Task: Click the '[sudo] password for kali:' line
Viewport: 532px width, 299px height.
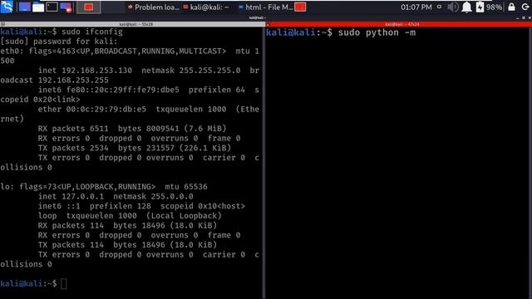Action: tap(59, 42)
